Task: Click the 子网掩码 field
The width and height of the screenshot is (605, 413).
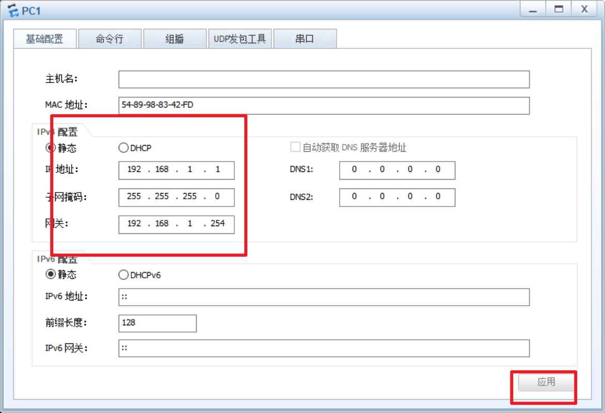Action: pos(176,197)
